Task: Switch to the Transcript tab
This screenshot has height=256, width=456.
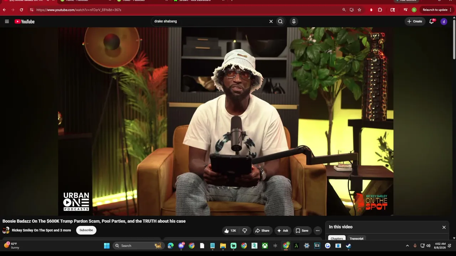Action: (357, 239)
